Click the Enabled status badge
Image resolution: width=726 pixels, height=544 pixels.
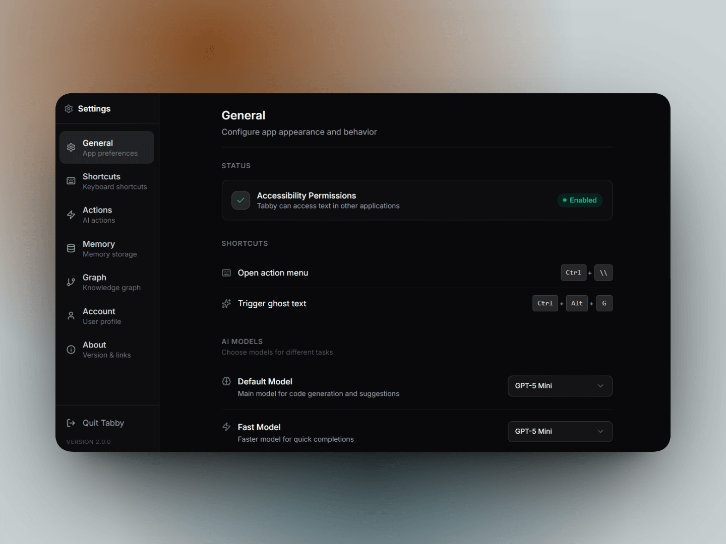580,200
